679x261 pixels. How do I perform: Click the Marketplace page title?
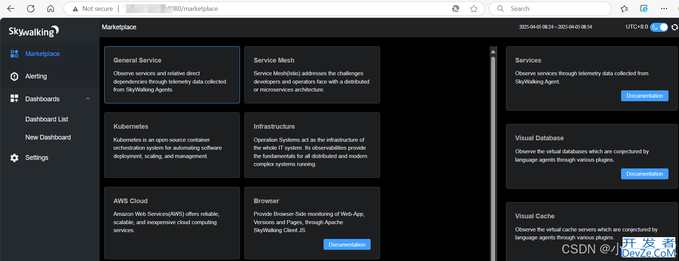119,27
